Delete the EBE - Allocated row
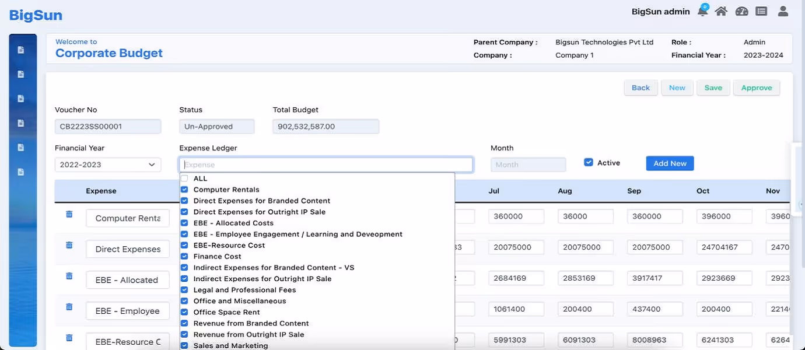This screenshot has width=805, height=350. 69,276
